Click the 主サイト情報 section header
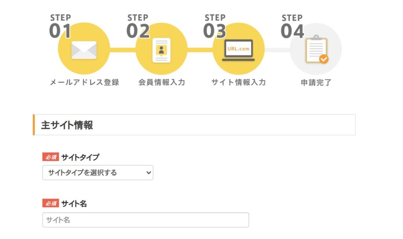 click(194, 125)
